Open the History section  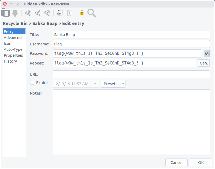(x=10, y=61)
